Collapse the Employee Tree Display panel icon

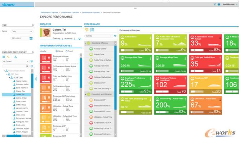[x=32, y=52]
